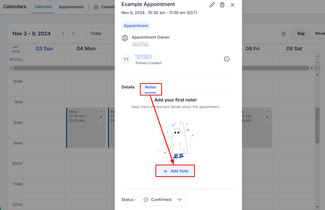Open the Appointments top tab
The width and height of the screenshot is (325, 210).
click(71, 7)
